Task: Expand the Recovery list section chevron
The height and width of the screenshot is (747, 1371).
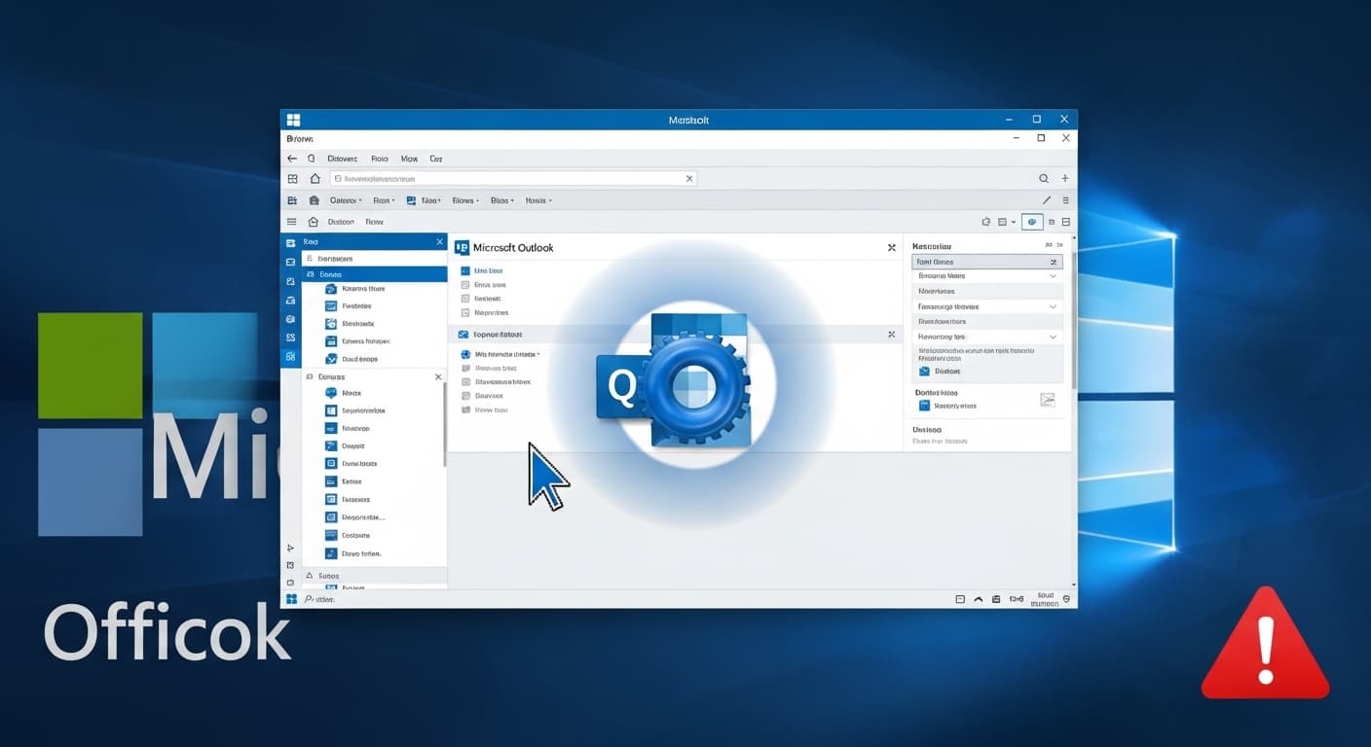Action: coord(1053,336)
